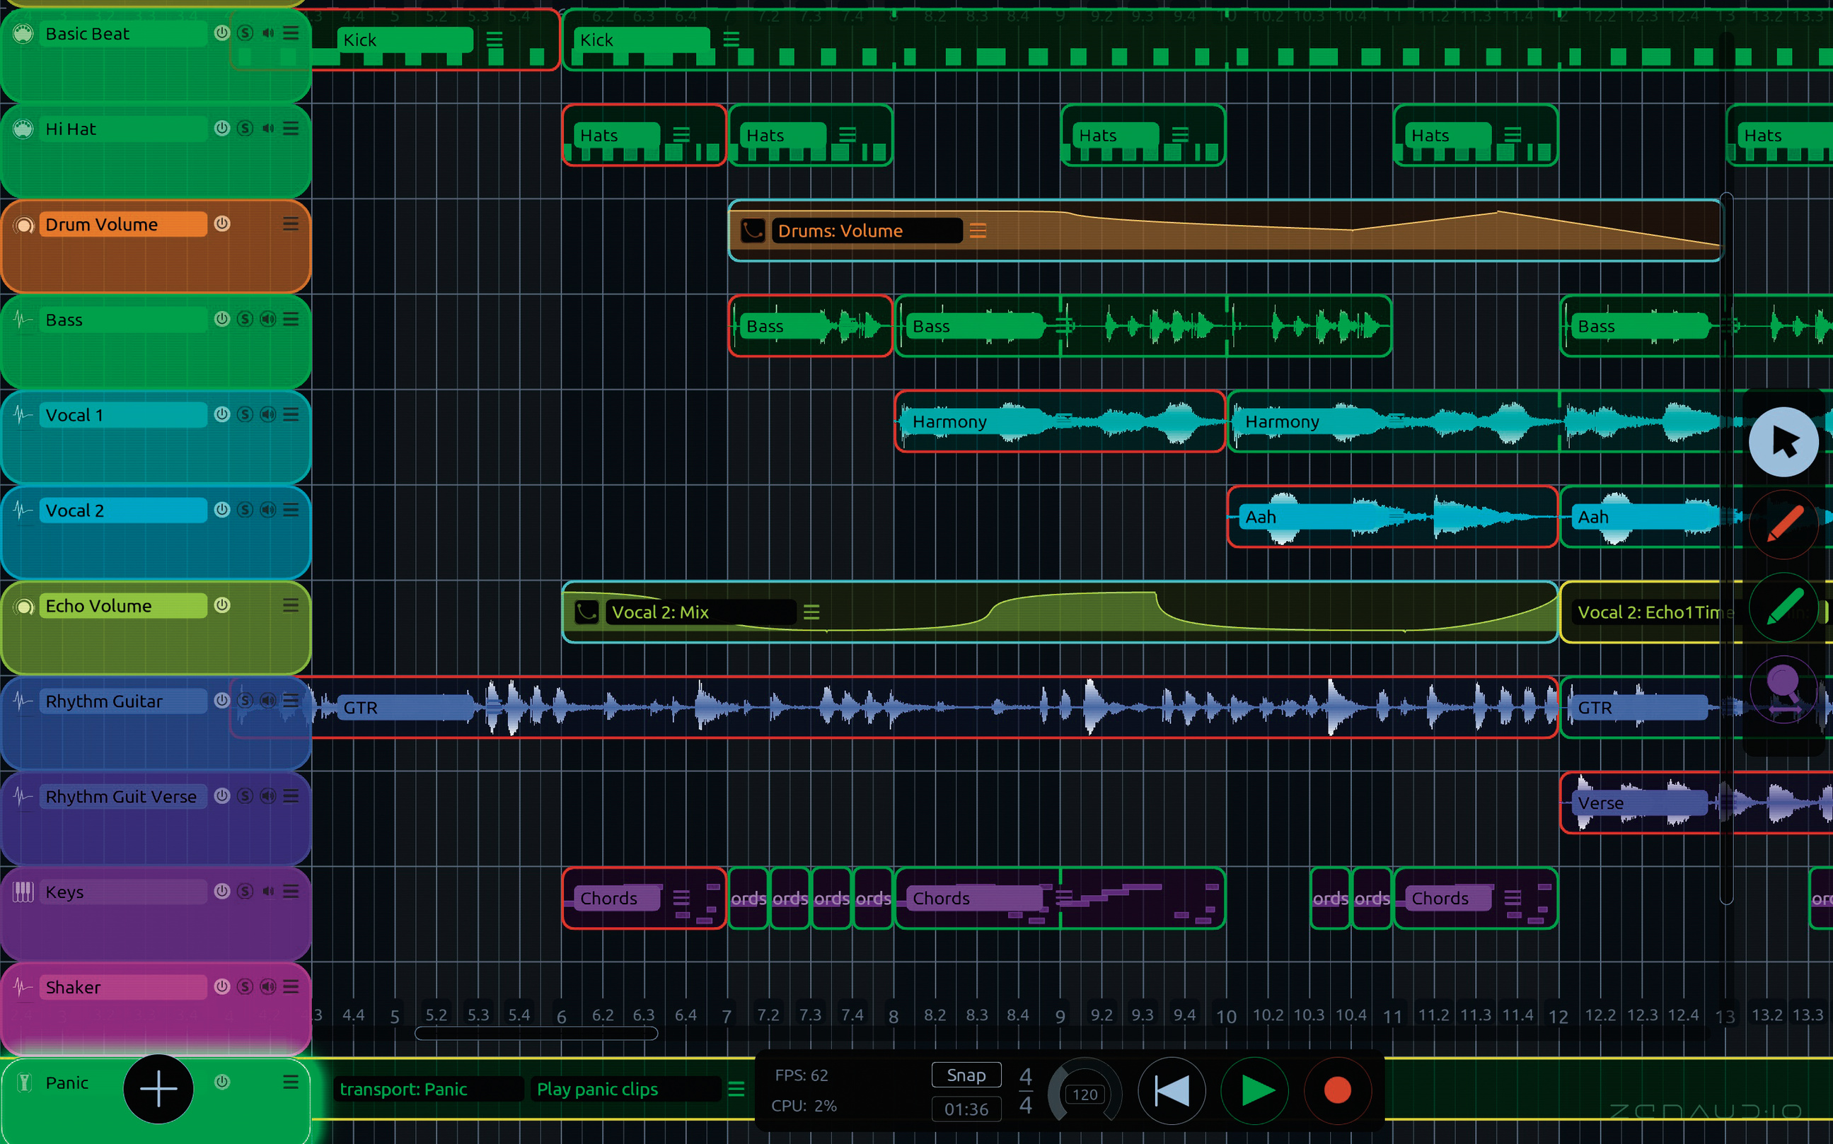Mute the Vocal 1 track speaker
Viewport: 1833px width, 1144px height.
[x=268, y=414]
